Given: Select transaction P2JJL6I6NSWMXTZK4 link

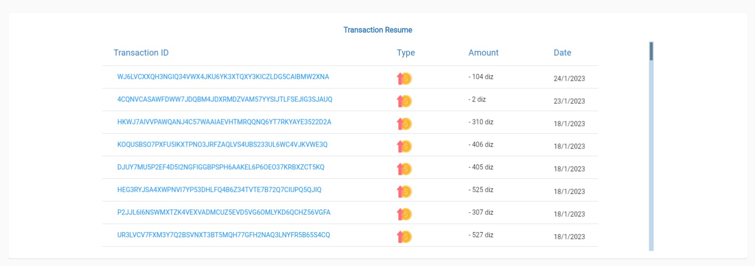Looking at the screenshot, I should pos(224,213).
